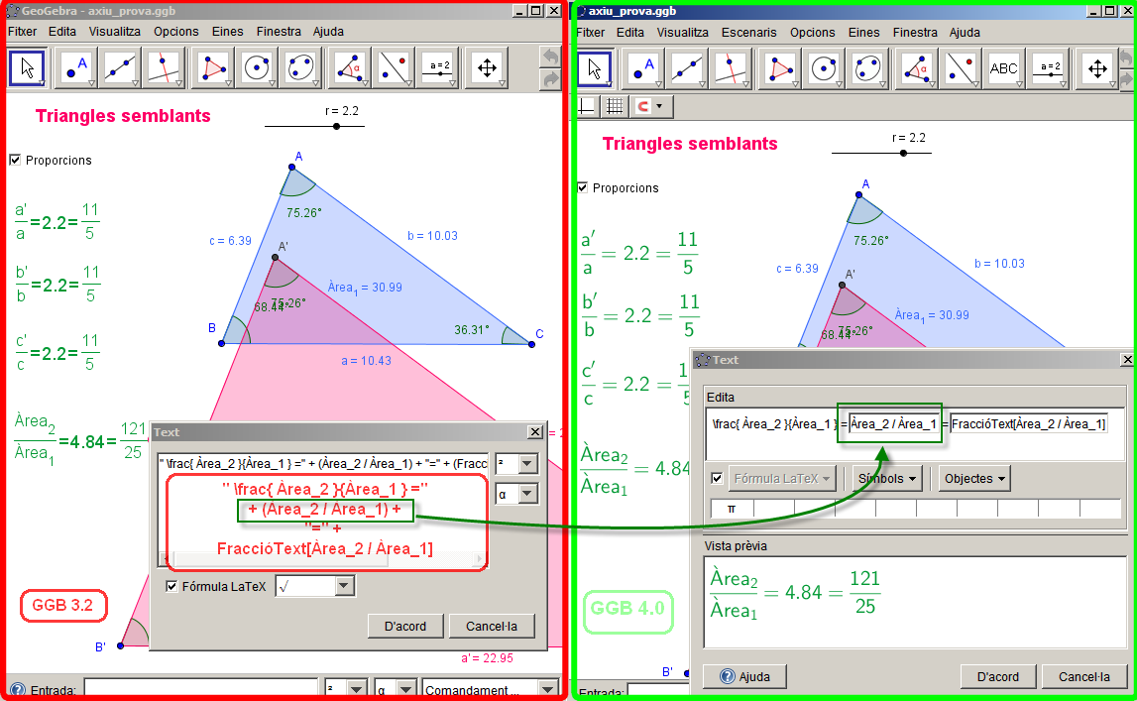Toggle the grid icon in the style bar
Image resolution: width=1137 pixels, height=701 pixels.
615,105
